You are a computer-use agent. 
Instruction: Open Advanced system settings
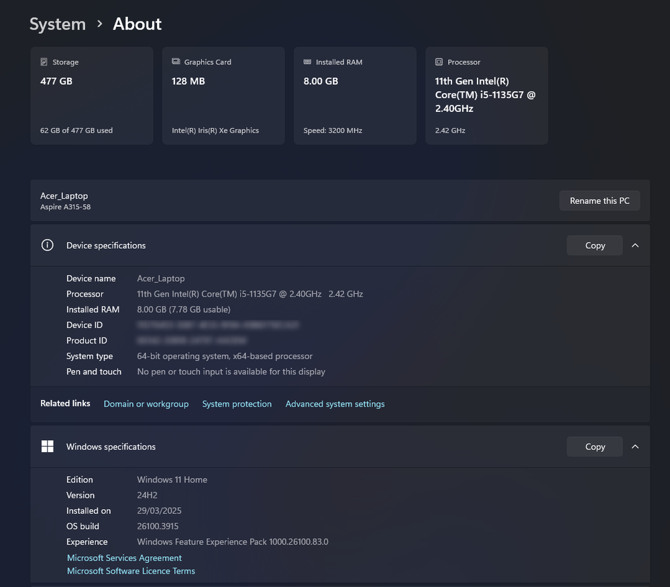(335, 404)
